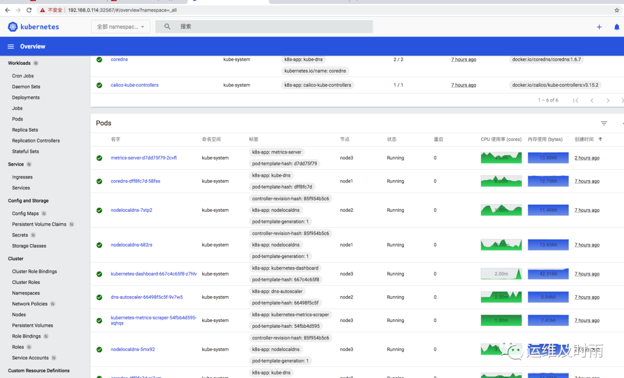Click the plus create resource icon
This screenshot has width=624, height=378.
point(599,27)
